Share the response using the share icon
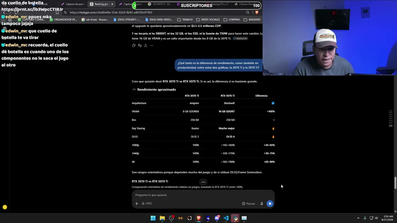Screen dimensions: 397x223 145,46
